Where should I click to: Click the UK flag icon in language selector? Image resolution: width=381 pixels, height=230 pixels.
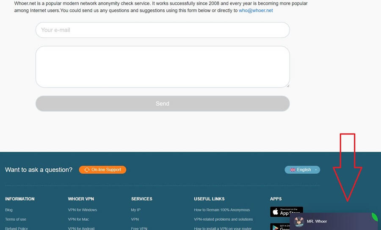pos(293,170)
